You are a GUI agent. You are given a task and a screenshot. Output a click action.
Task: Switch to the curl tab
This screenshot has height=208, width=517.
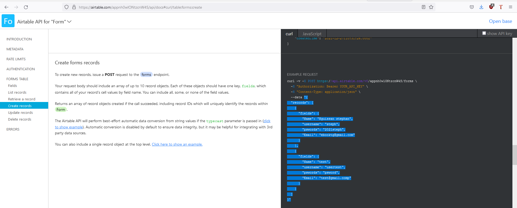pyautogui.click(x=289, y=34)
